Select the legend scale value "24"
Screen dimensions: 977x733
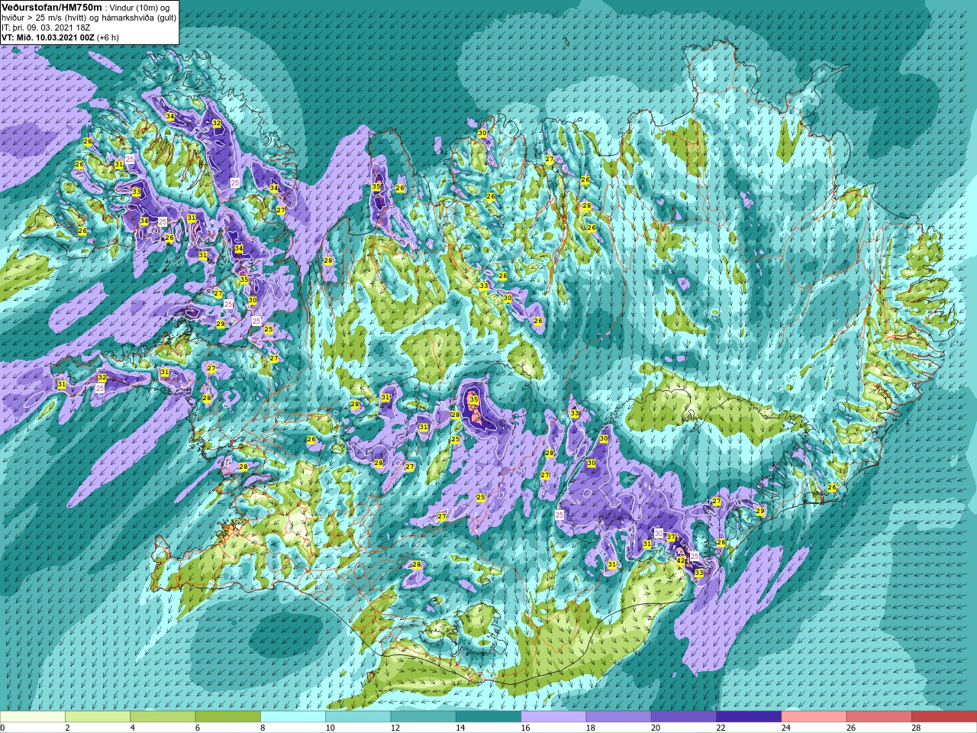[785, 728]
